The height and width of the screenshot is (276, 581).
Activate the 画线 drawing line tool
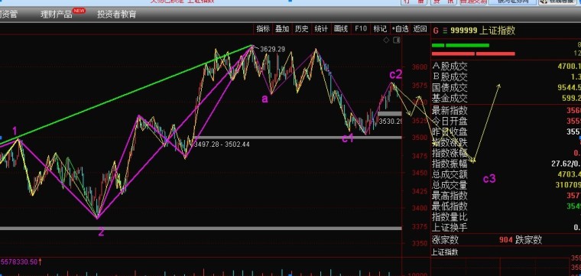pos(340,29)
